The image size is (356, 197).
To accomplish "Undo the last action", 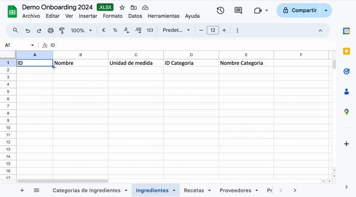I will point(28,30).
